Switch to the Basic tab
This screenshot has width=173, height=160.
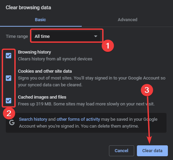(x=41, y=20)
